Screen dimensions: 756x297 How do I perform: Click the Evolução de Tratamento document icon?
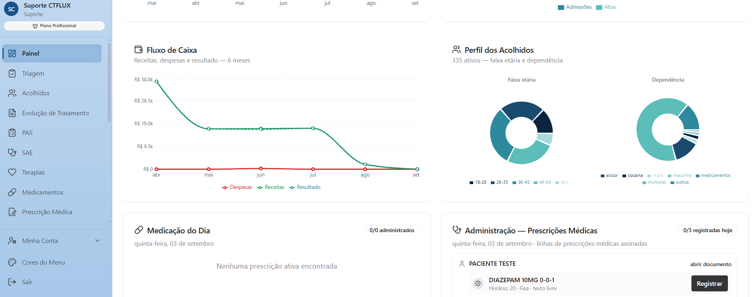[12, 113]
